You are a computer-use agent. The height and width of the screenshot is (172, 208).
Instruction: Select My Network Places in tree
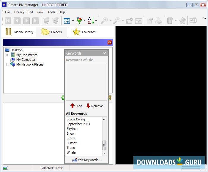(30, 64)
